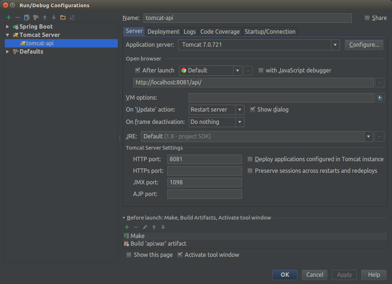Screen dimensions: 392x284
Task: Open the JRE dropdown
Action: pyautogui.click(x=368, y=137)
